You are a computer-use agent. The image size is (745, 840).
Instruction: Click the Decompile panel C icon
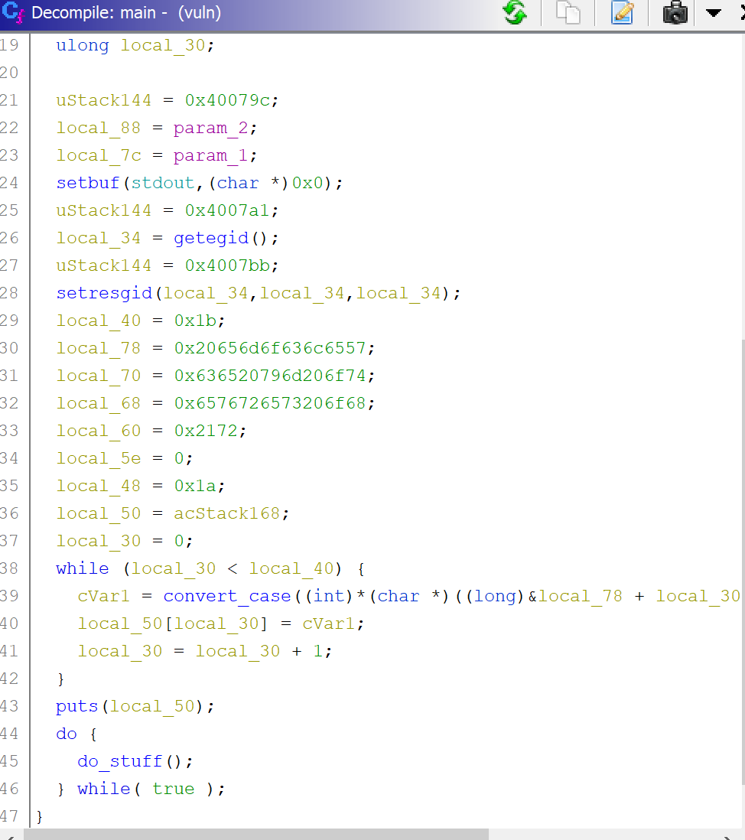coord(13,13)
